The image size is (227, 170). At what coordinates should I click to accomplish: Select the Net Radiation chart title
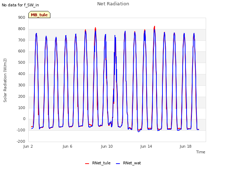pos(113,4)
